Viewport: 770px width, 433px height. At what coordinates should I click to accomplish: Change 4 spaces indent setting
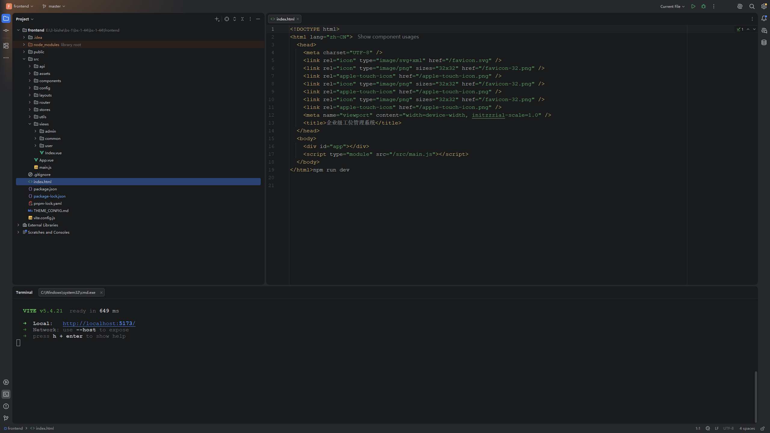tap(747, 428)
